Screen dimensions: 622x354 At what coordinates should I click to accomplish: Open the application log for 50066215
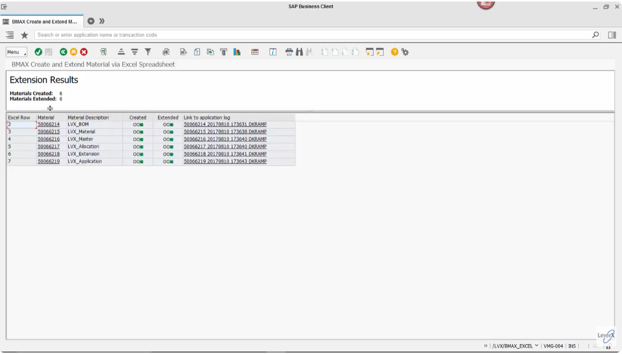click(226, 131)
